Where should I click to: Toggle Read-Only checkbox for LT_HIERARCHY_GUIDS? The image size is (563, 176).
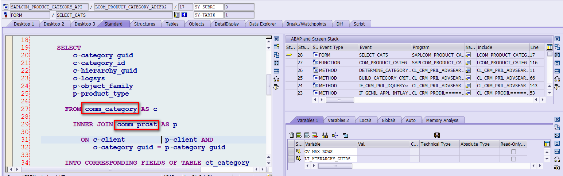click(513, 159)
